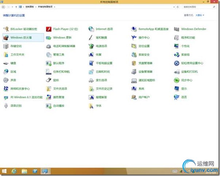Open the Programs and Features (程序和功能) icon
The image size is (220, 176).
pos(177,37)
